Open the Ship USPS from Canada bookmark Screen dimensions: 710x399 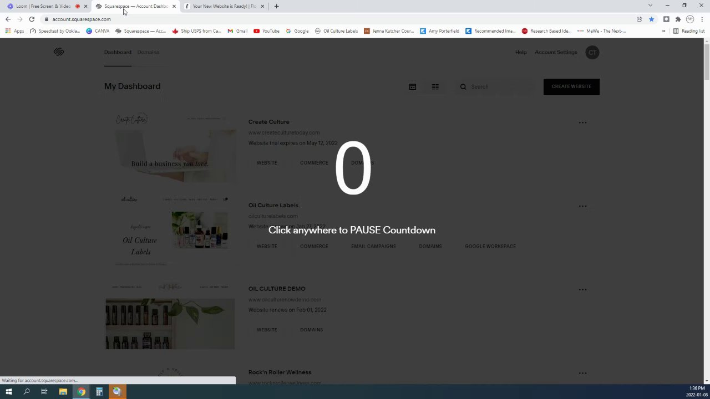(197, 31)
